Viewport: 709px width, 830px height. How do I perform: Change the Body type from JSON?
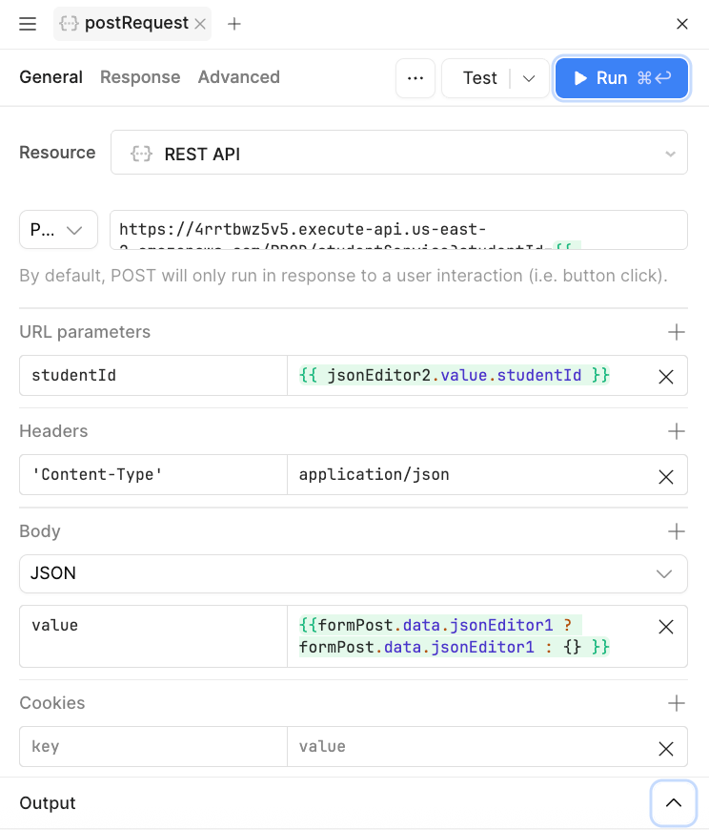click(x=666, y=573)
